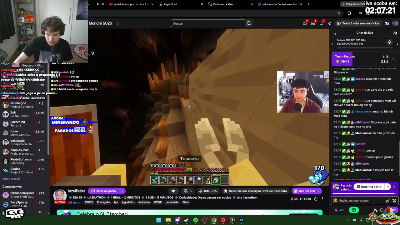The height and width of the screenshot is (225, 400).
Task: Open the Prime loot crown icon
Action: point(305,23)
